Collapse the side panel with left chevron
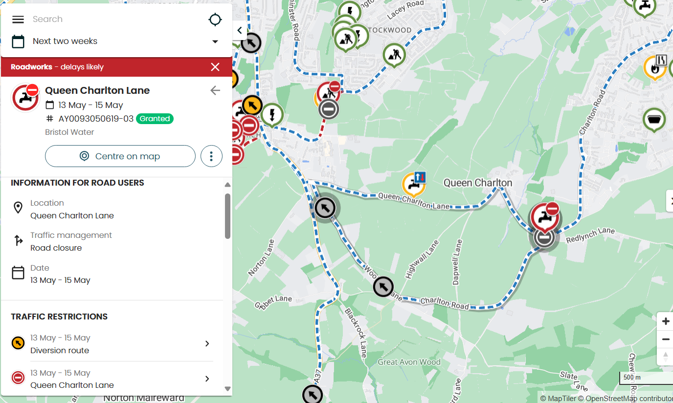This screenshot has height=403, width=673. 240,30
